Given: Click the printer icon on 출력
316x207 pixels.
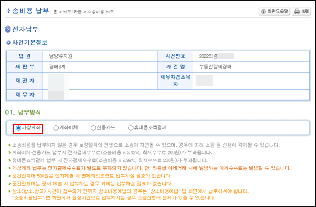Looking at the screenshot, I should tap(297, 12).
